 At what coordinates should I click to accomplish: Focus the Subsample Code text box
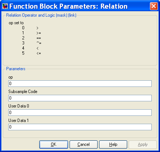click(80, 98)
